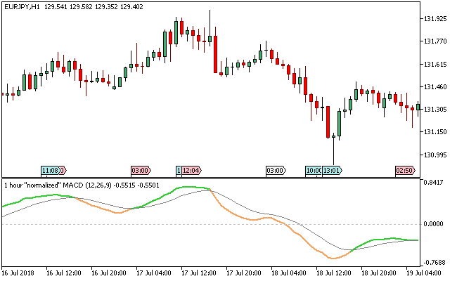Click the white 03:00 time marker

point(275,170)
